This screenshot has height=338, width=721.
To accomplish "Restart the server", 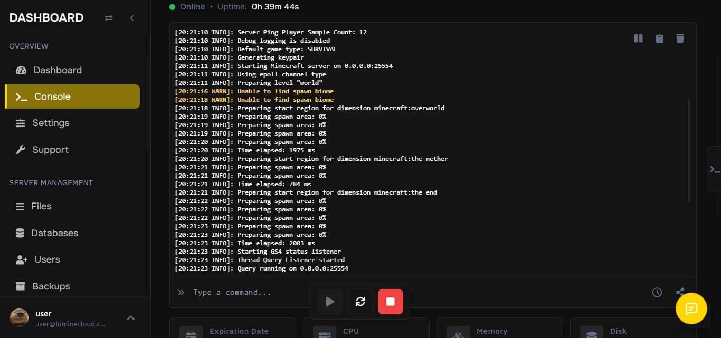I will [x=360, y=302].
